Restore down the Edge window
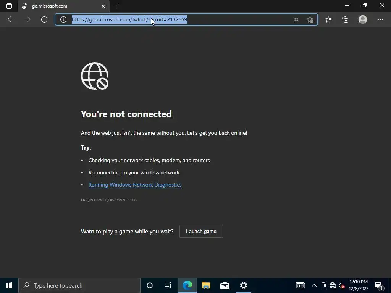Viewport: 391px width, 293px height. click(365, 5)
